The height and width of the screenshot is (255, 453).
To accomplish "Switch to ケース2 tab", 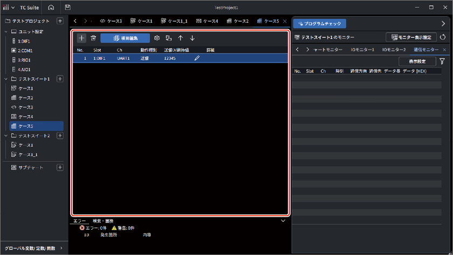I will point(238,21).
